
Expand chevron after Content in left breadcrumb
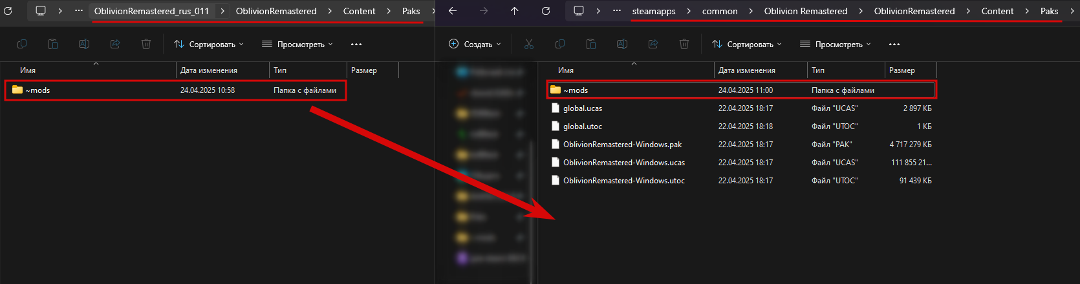pos(389,11)
